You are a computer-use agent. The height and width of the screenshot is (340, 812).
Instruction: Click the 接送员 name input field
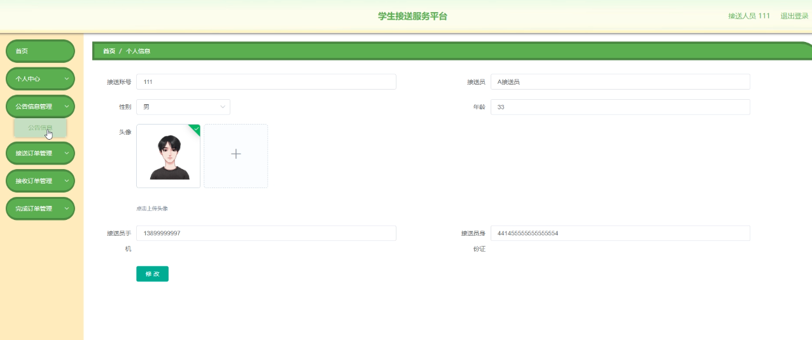(620, 82)
